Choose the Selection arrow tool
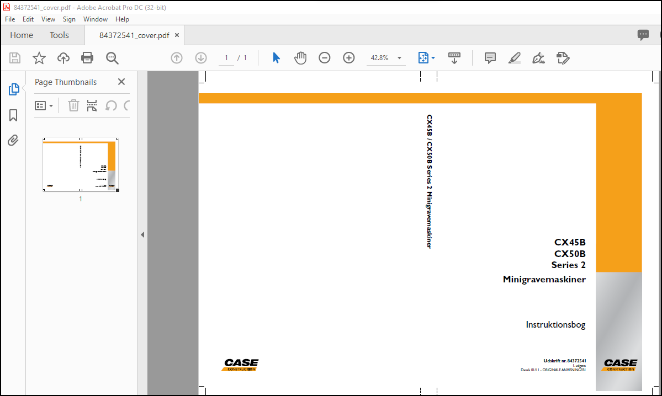The height and width of the screenshot is (396, 662). pos(276,58)
